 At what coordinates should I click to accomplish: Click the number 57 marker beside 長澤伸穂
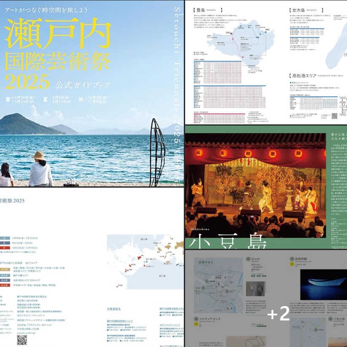(x=292, y=259)
